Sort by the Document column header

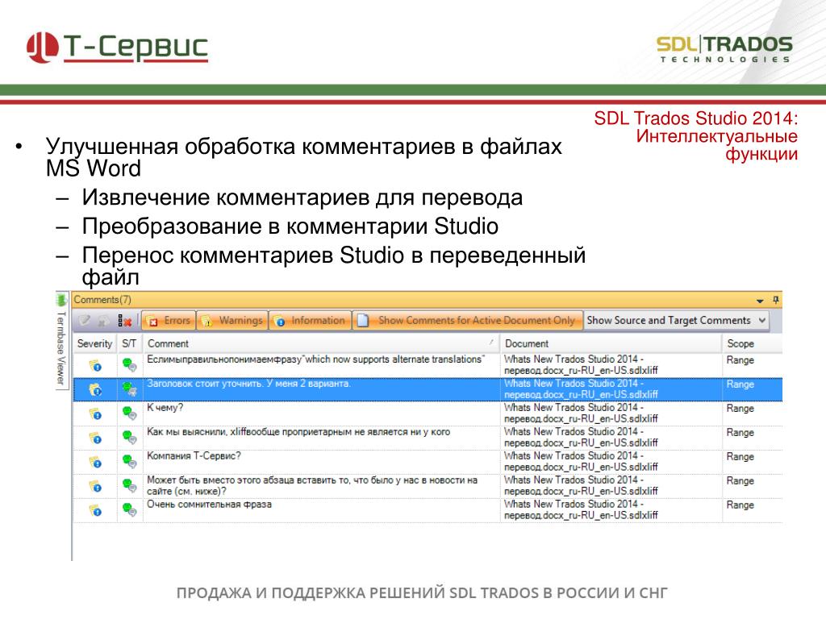(611, 343)
